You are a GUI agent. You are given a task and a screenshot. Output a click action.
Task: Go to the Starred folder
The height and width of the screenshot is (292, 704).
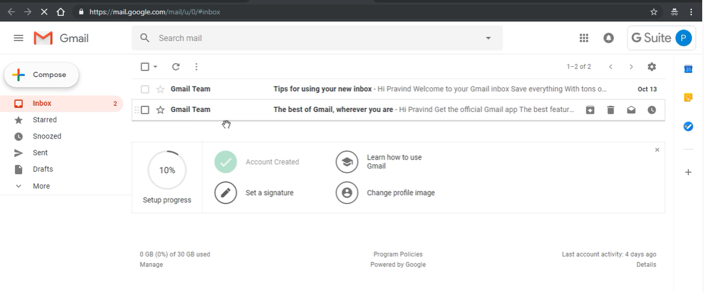[x=45, y=120]
